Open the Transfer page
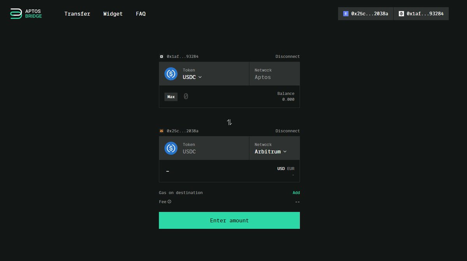The image size is (467, 261). click(x=77, y=14)
